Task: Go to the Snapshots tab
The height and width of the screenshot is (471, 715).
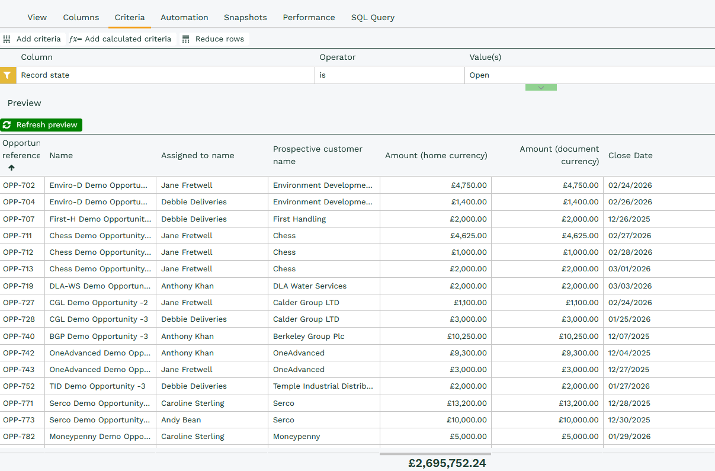Action: click(x=245, y=18)
